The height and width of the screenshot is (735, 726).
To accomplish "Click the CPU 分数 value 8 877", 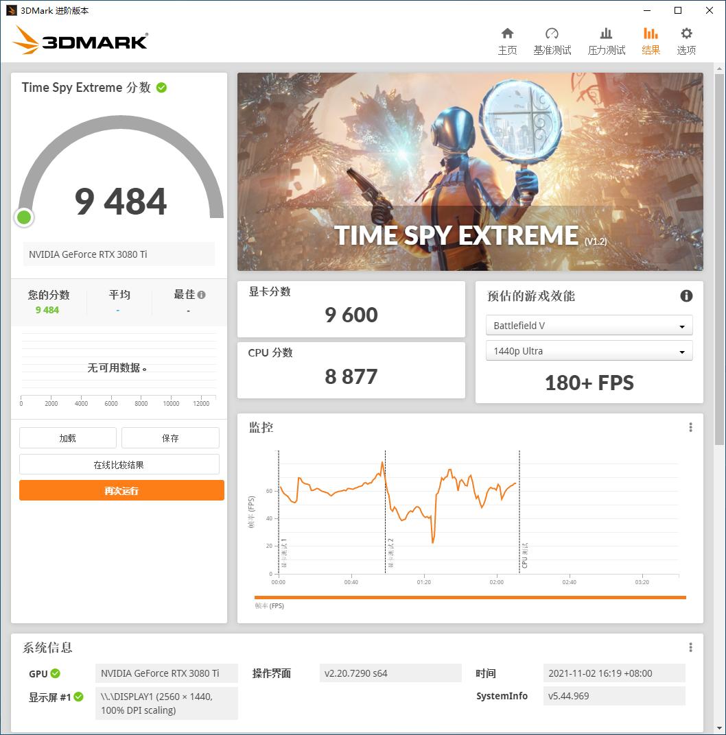I will coord(351,376).
